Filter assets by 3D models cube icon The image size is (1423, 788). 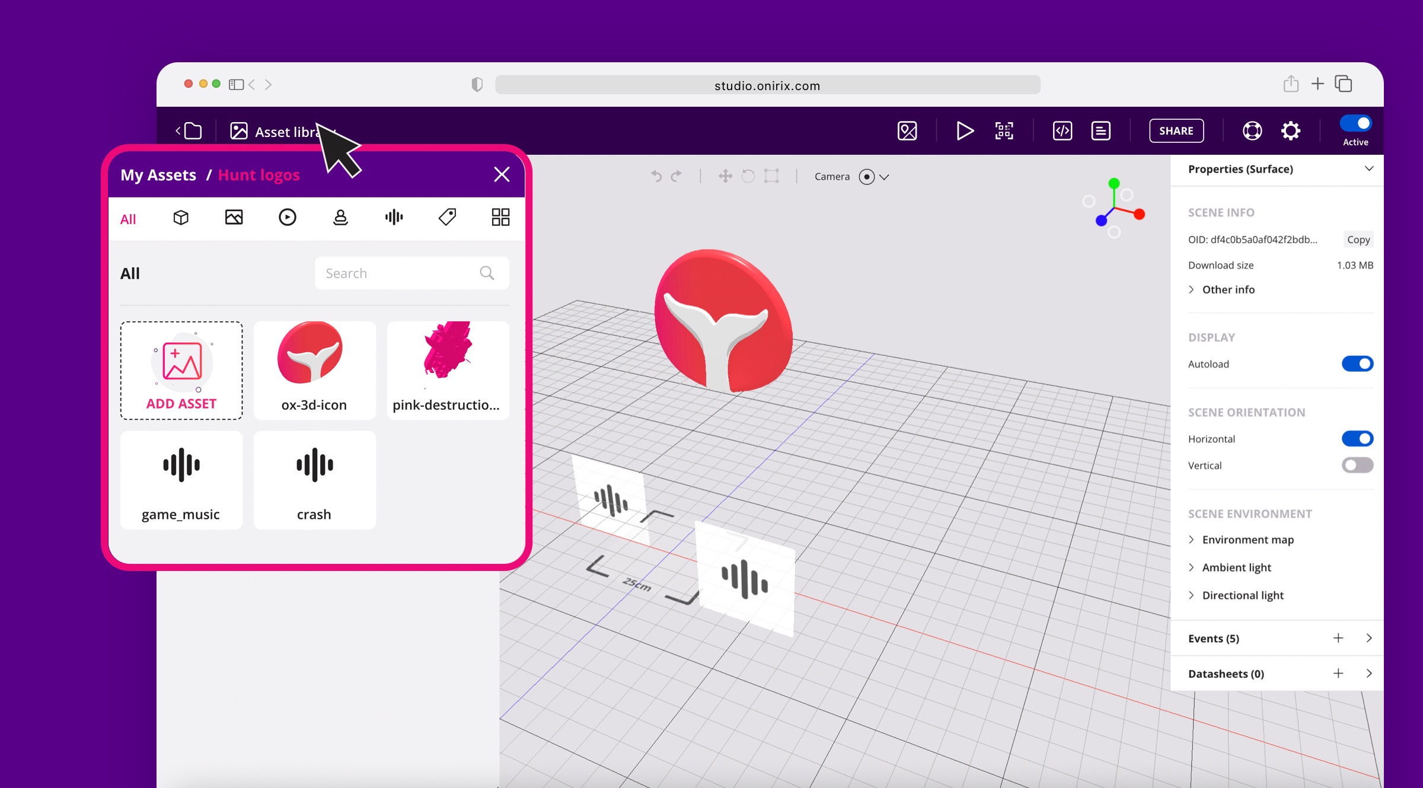click(x=181, y=218)
